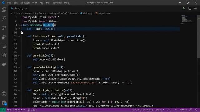The height and width of the screenshot is (112, 200).
Task: Select Python 3.9.0 64-bit interpreter
Action: coord(16,110)
